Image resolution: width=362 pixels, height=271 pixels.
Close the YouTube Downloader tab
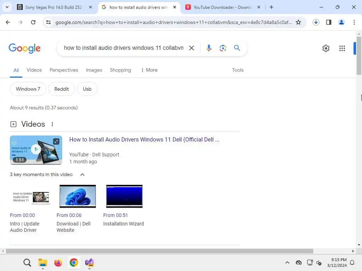pyautogui.click(x=259, y=7)
